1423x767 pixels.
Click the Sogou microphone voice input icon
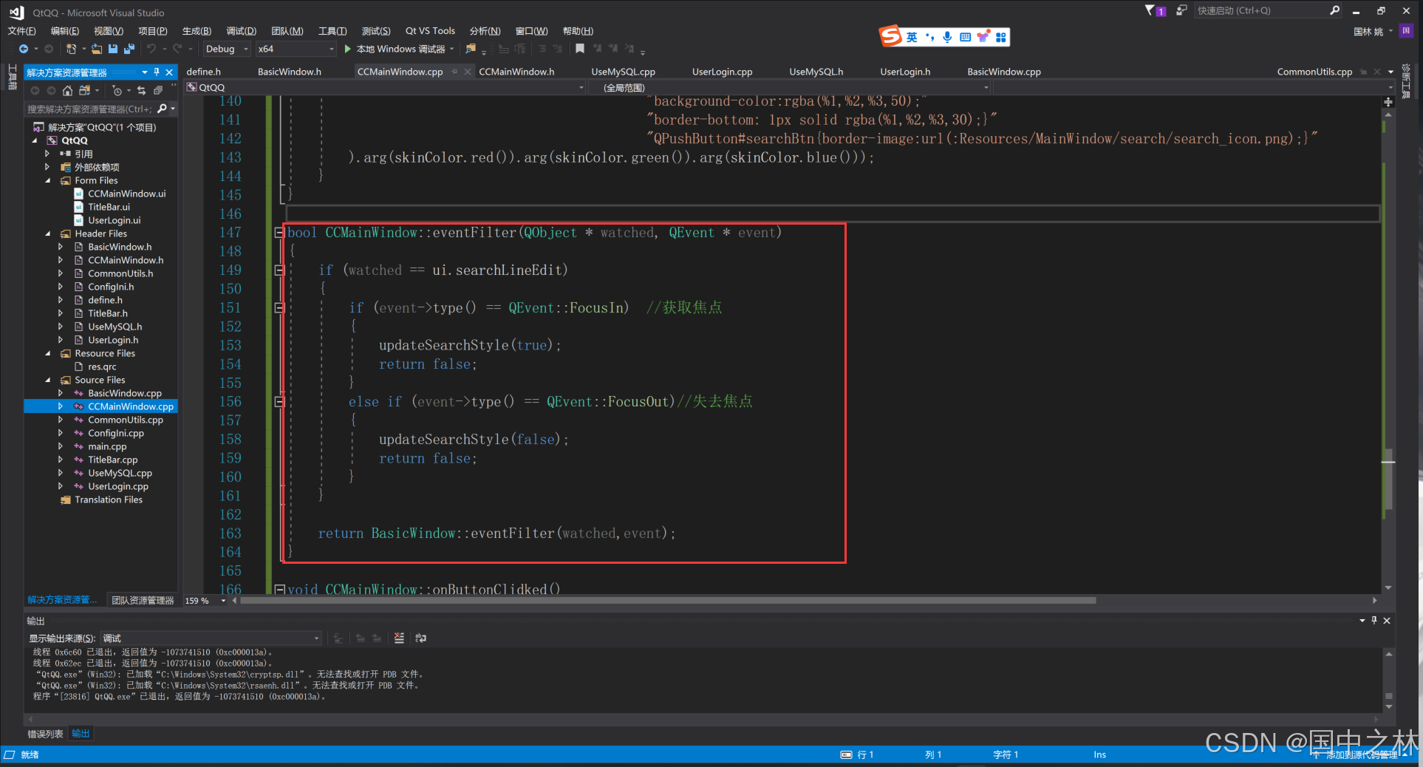click(x=947, y=37)
